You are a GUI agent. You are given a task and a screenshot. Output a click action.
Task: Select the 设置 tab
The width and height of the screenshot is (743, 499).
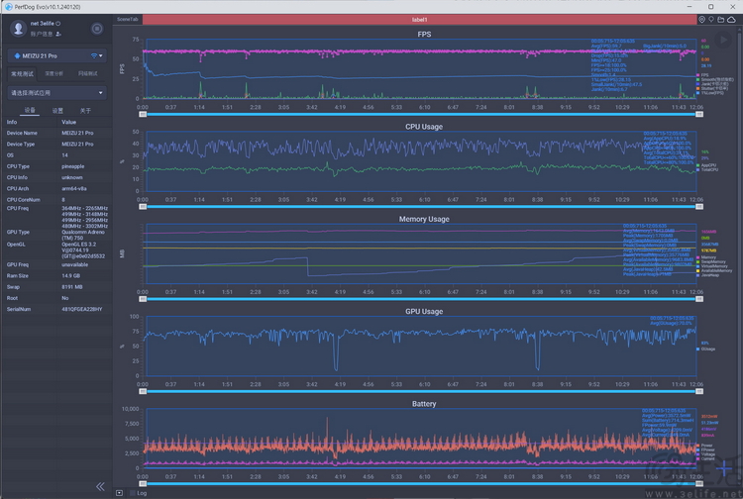(57, 110)
